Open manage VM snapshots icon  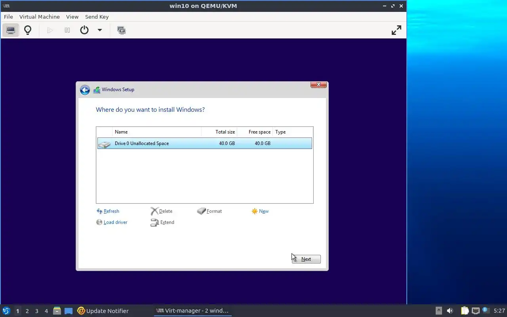pyautogui.click(x=121, y=30)
